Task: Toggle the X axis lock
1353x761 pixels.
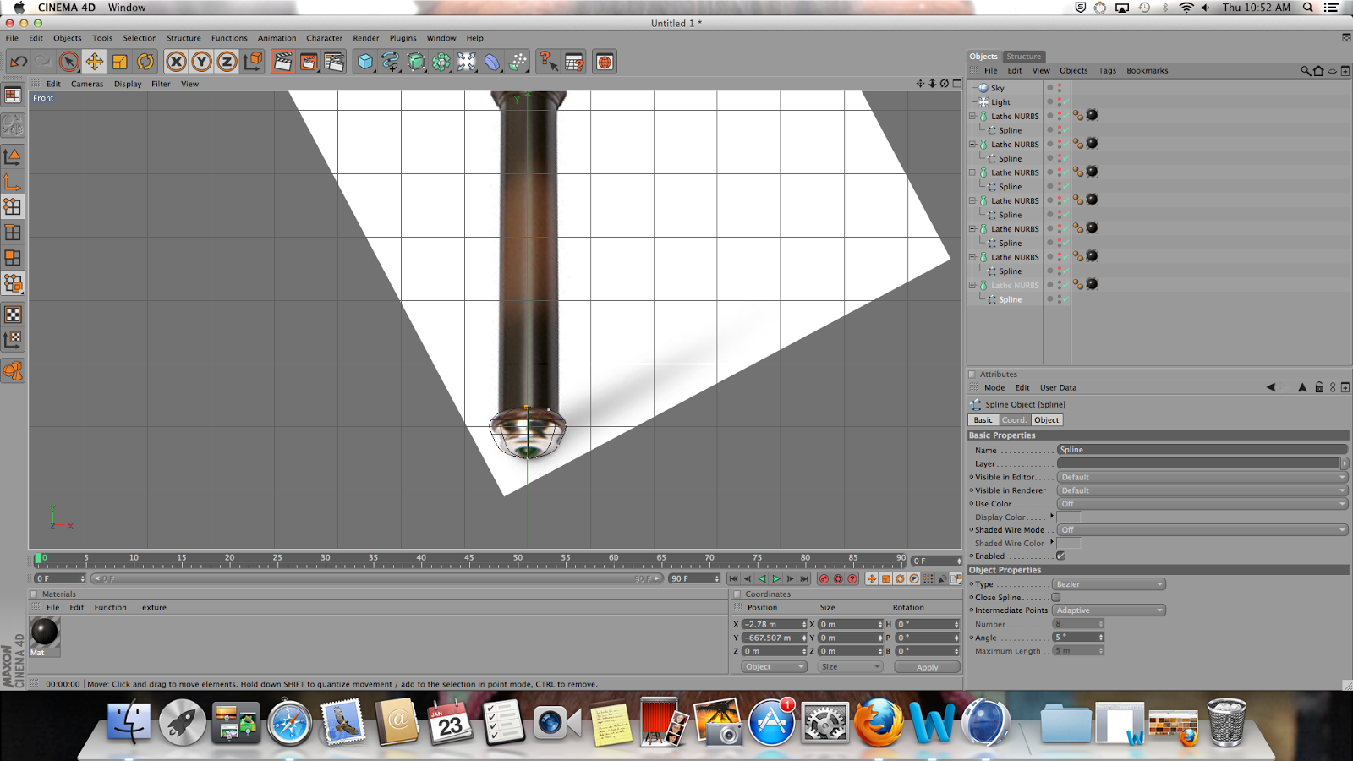Action: pyautogui.click(x=176, y=62)
